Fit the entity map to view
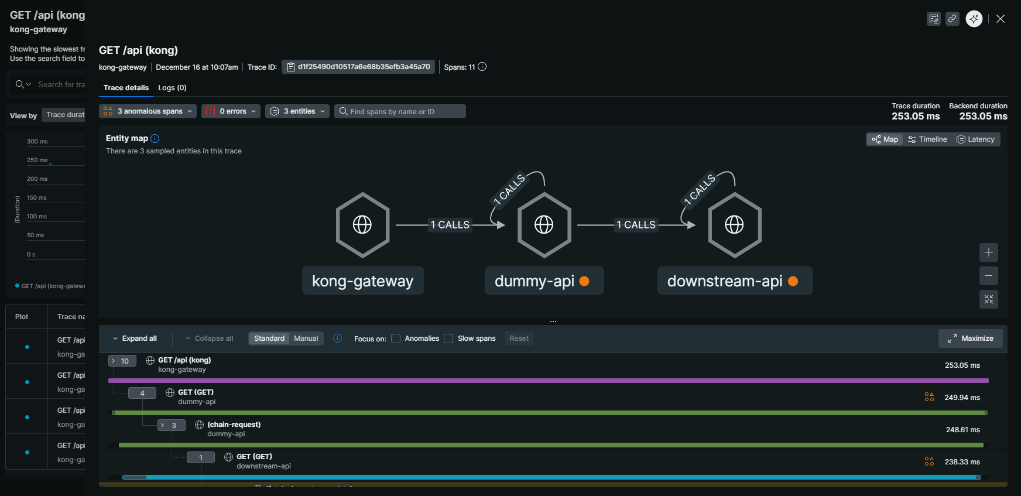The height and width of the screenshot is (496, 1021). coord(988,299)
